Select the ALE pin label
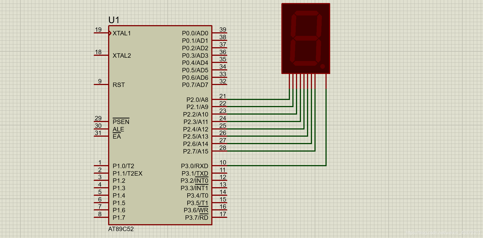The image size is (483, 238). [118, 129]
